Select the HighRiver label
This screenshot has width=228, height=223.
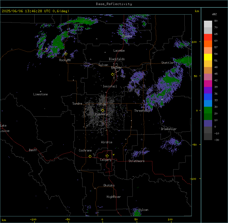(114, 197)
